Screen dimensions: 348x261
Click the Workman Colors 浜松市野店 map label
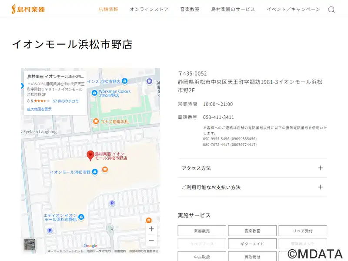click(x=114, y=93)
